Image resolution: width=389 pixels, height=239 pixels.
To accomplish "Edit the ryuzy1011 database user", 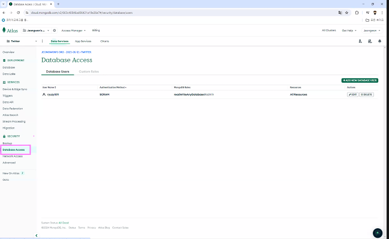I will coord(352,94).
